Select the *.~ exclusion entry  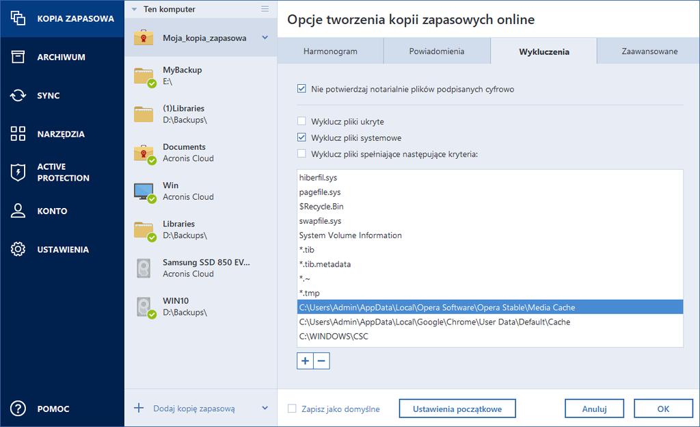489,279
